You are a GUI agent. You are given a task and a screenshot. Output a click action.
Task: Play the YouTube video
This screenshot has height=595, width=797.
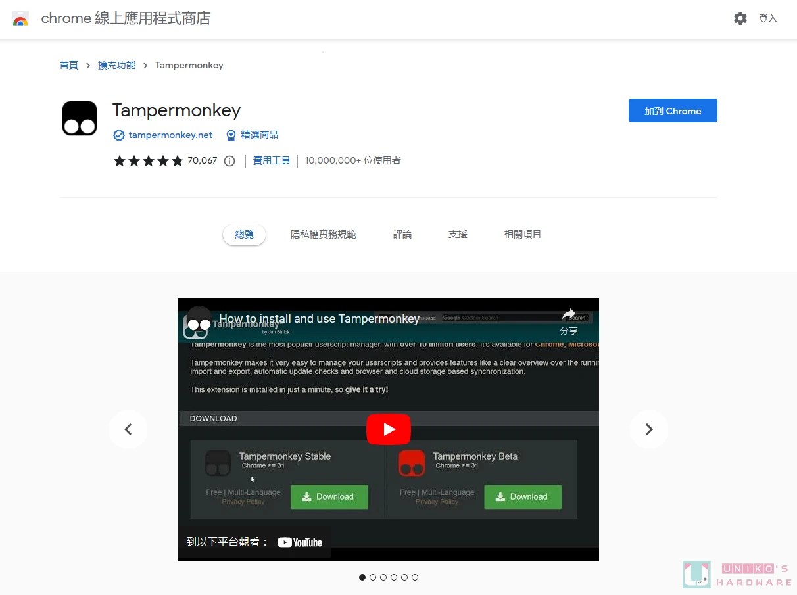pyautogui.click(x=389, y=429)
